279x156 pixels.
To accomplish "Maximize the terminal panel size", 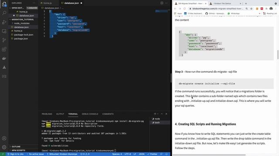I will 162,114.
